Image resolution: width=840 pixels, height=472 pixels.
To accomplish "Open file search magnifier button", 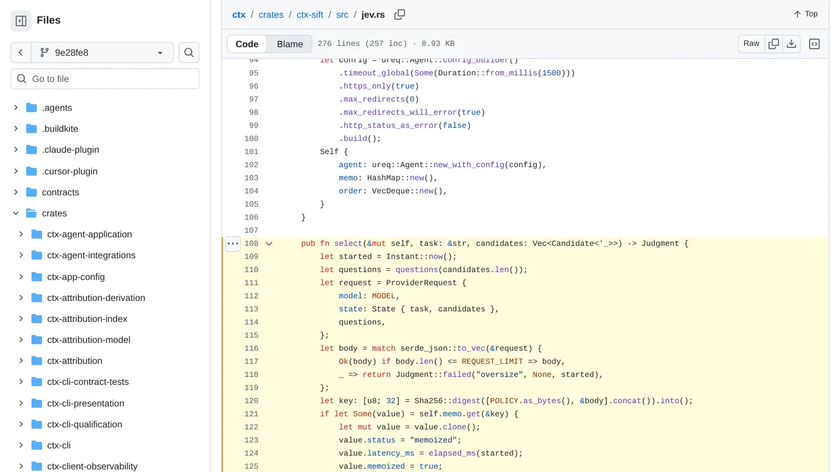I will pos(189,52).
